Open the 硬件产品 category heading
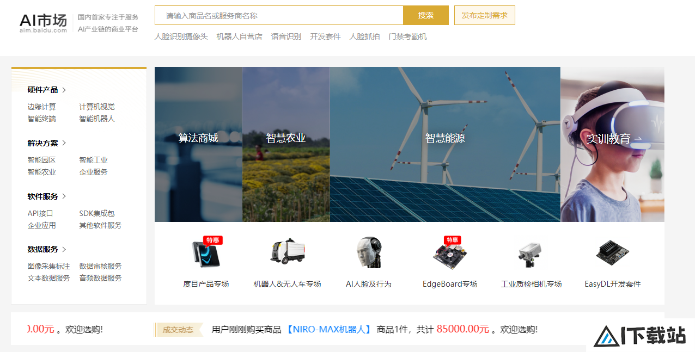This screenshot has width=695, height=352. point(42,90)
